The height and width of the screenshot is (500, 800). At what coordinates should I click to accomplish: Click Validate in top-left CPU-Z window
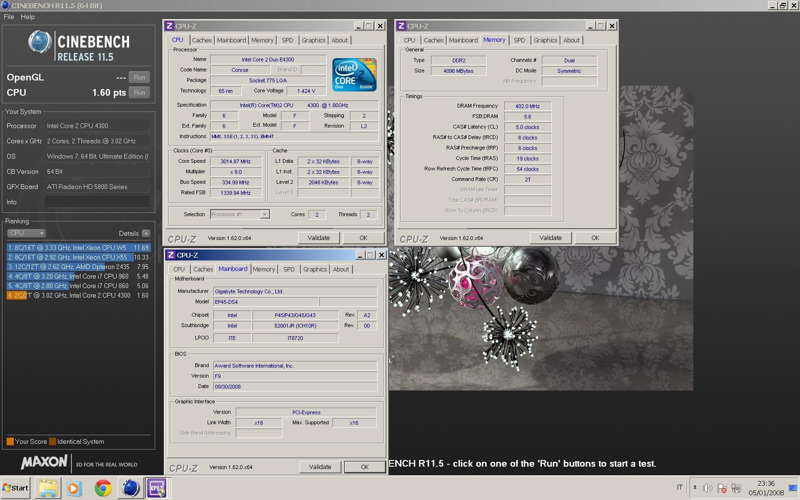(x=319, y=238)
